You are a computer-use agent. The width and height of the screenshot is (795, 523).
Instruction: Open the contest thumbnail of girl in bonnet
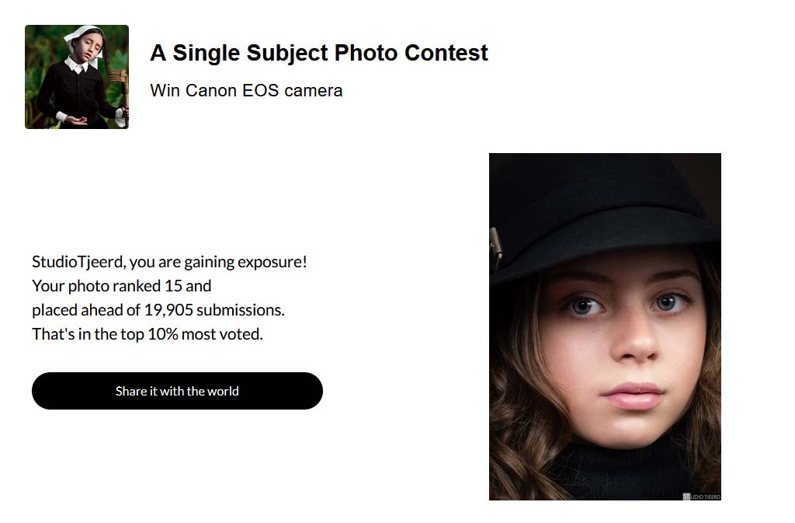[77, 77]
